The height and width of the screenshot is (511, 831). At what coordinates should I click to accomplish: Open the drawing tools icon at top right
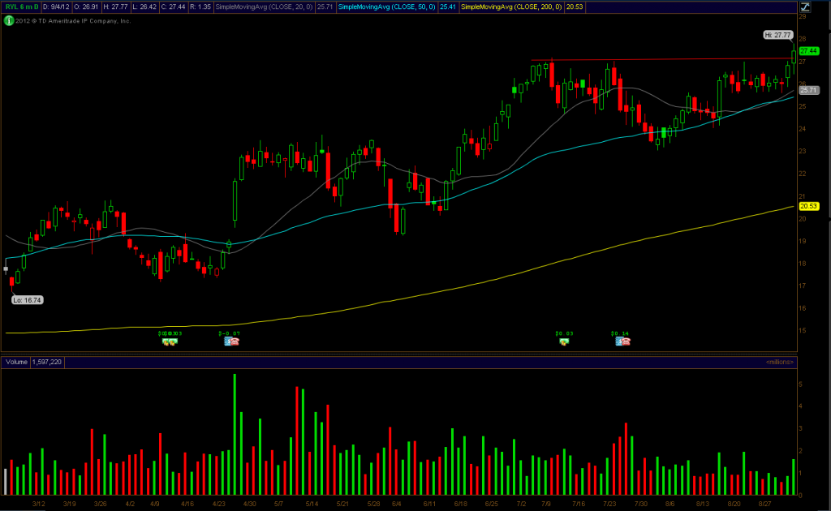pos(805,6)
